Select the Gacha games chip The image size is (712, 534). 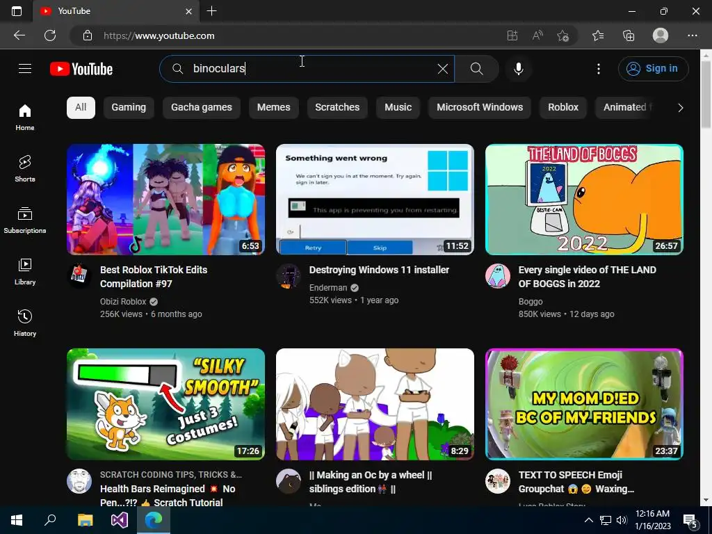click(201, 108)
